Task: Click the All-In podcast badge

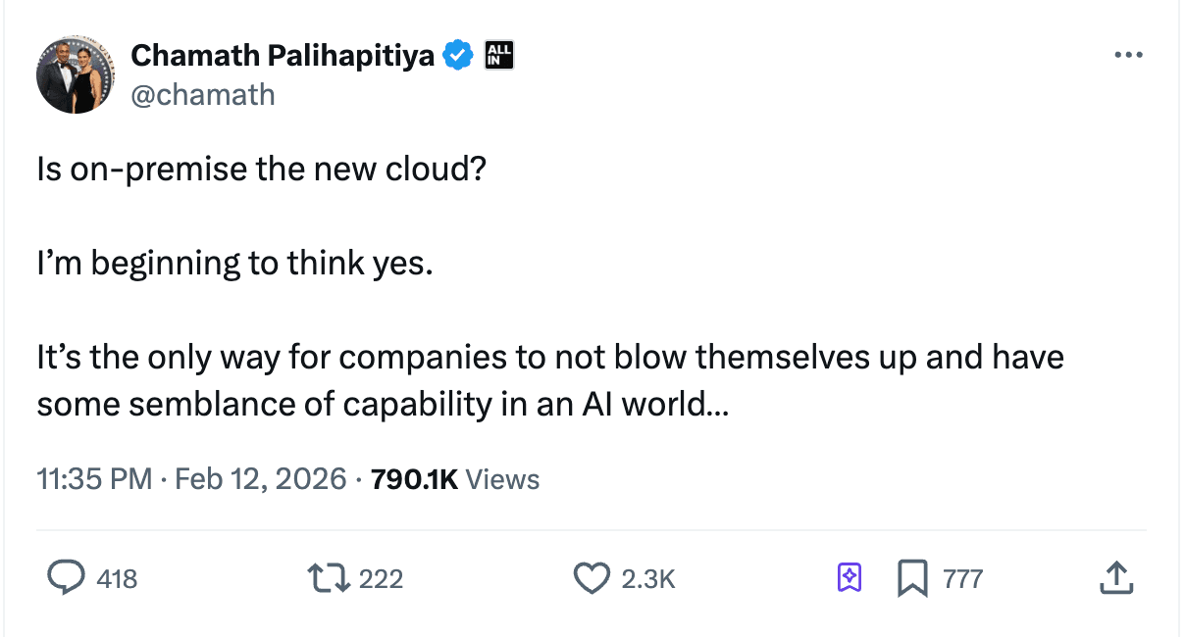Action: [x=497, y=55]
